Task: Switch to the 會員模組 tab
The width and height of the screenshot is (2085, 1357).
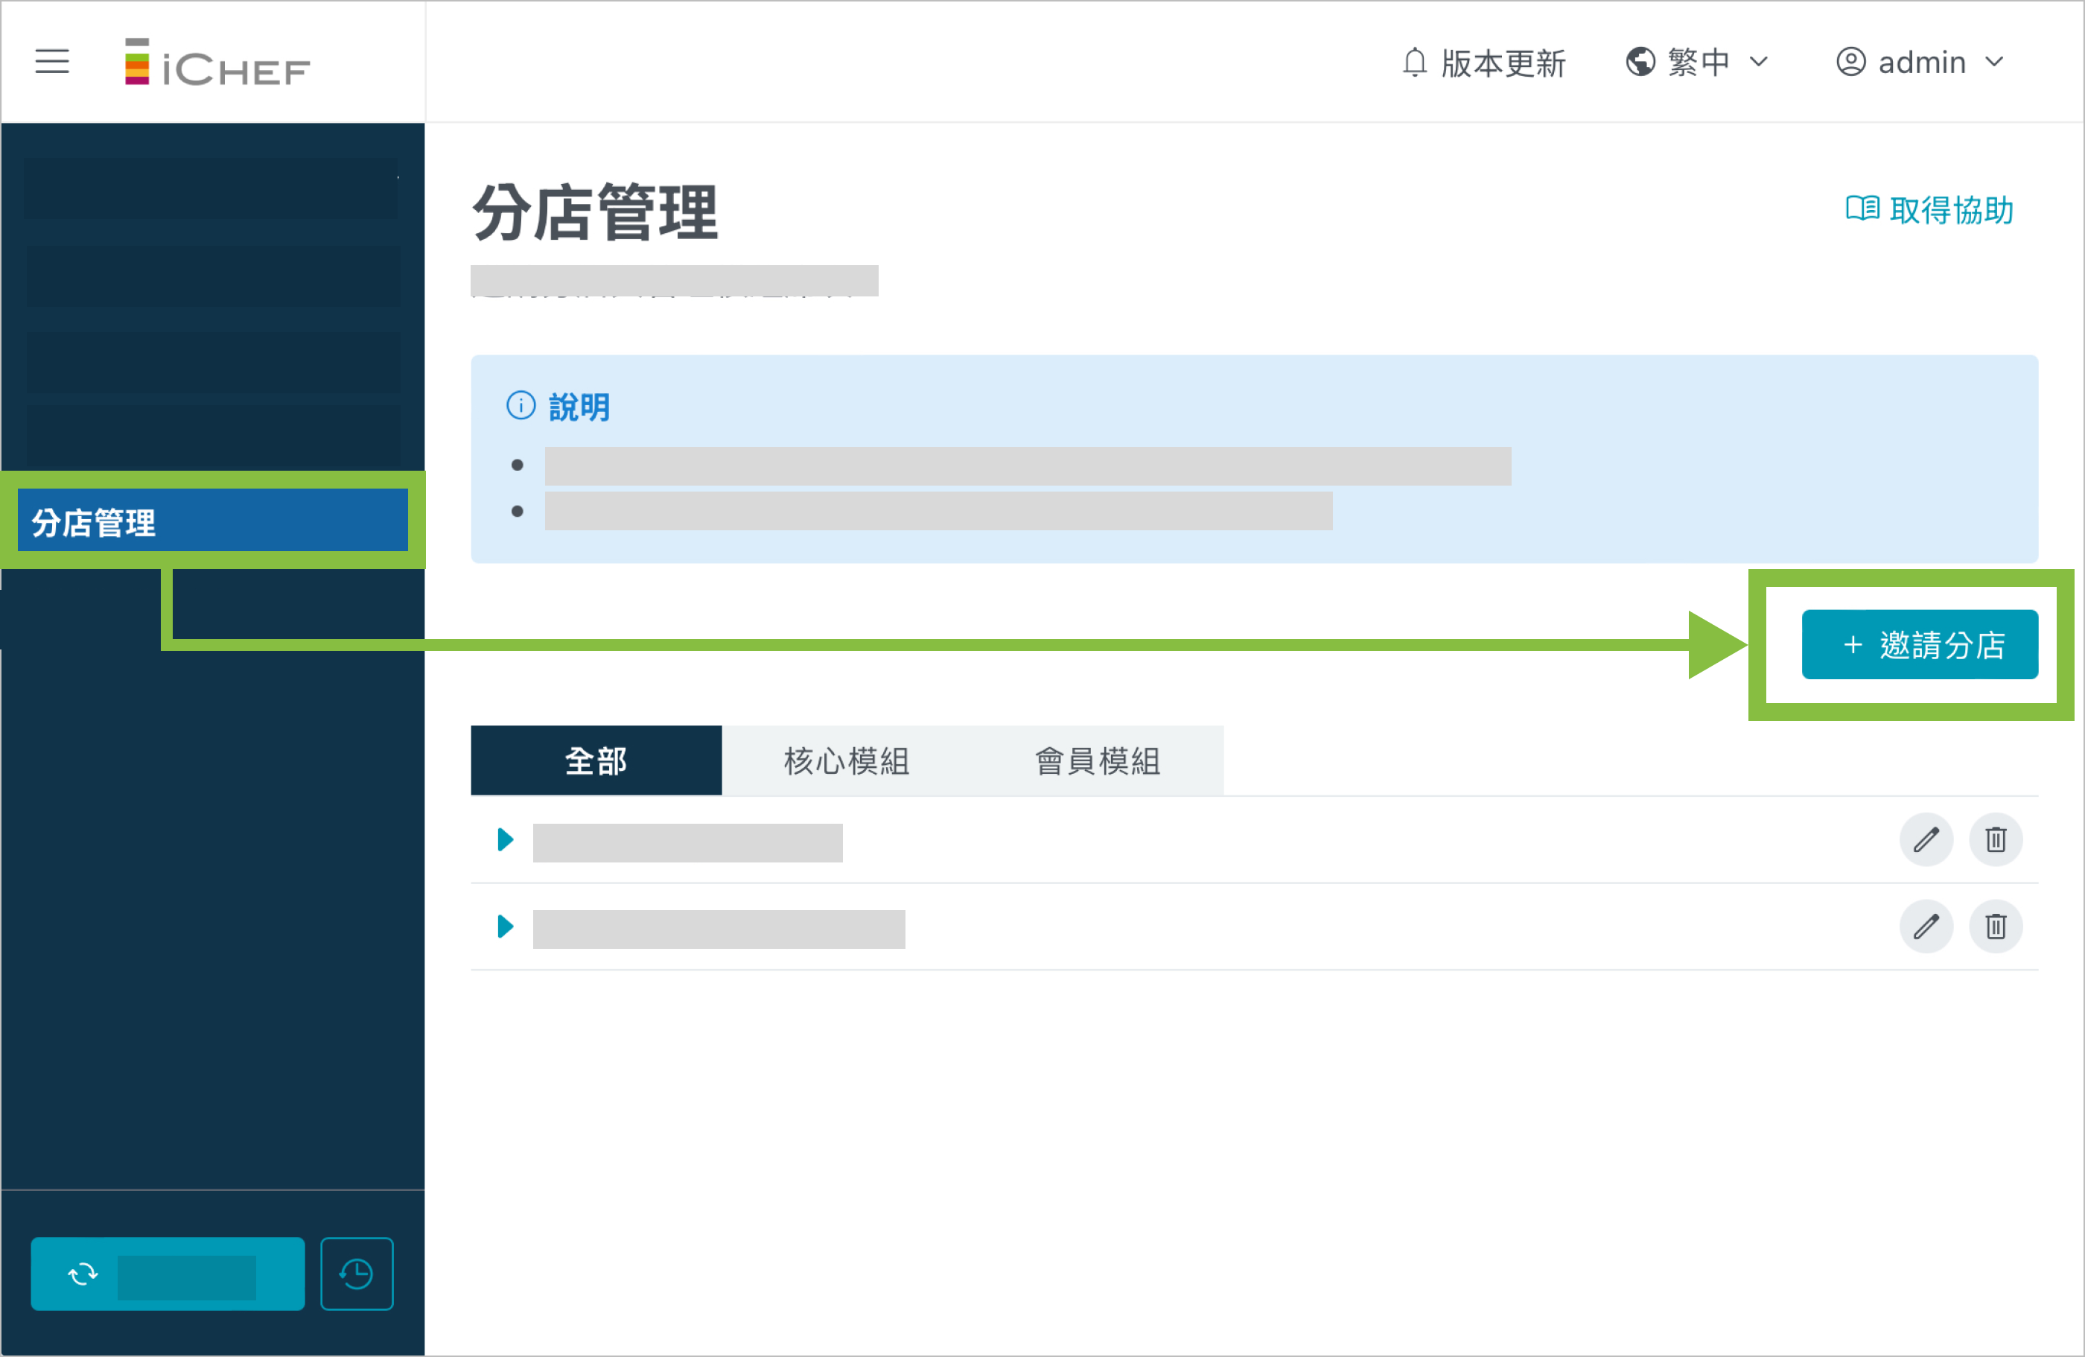Action: pyautogui.click(x=1098, y=760)
